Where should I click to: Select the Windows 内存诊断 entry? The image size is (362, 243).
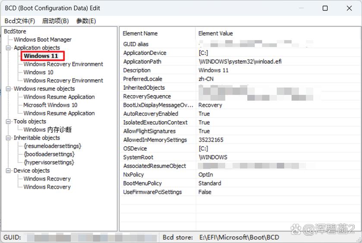(47, 130)
